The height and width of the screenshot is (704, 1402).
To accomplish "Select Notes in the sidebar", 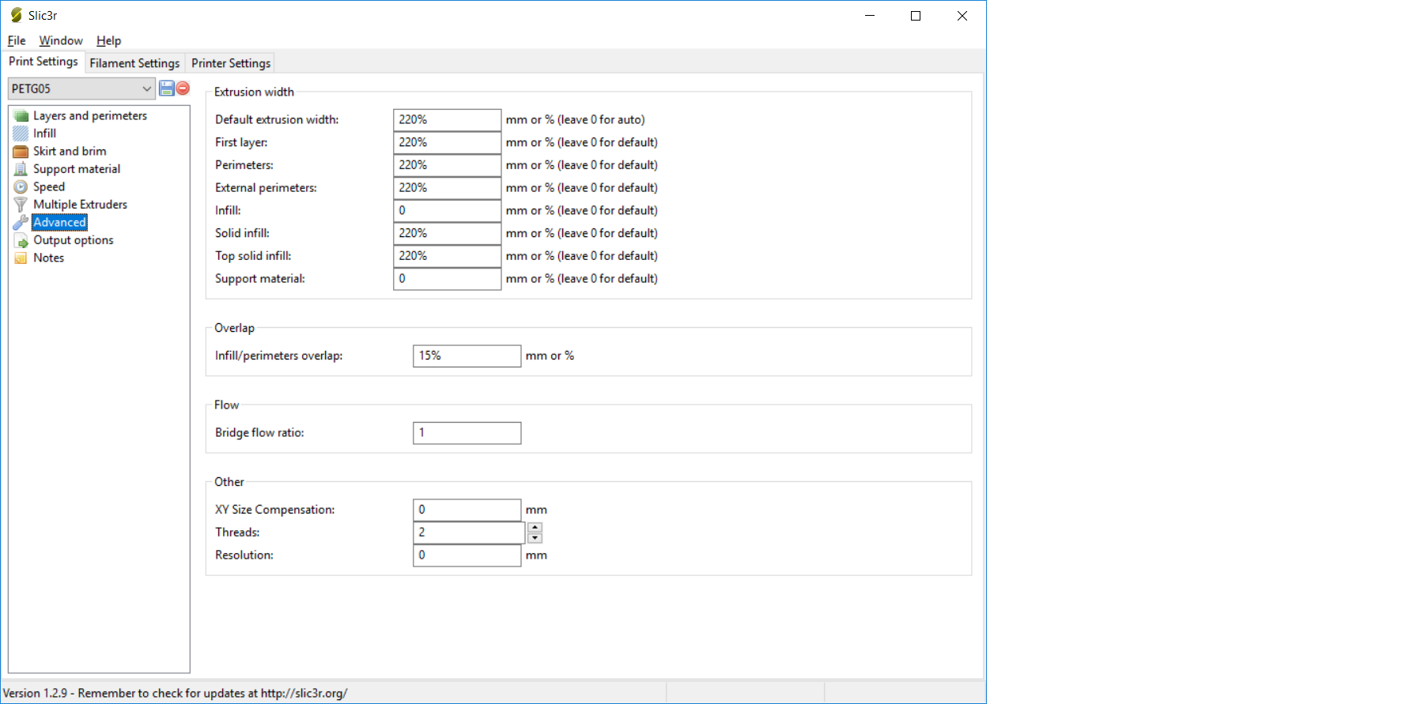I will pos(48,258).
